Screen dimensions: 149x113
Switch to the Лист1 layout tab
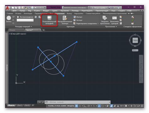19,105
